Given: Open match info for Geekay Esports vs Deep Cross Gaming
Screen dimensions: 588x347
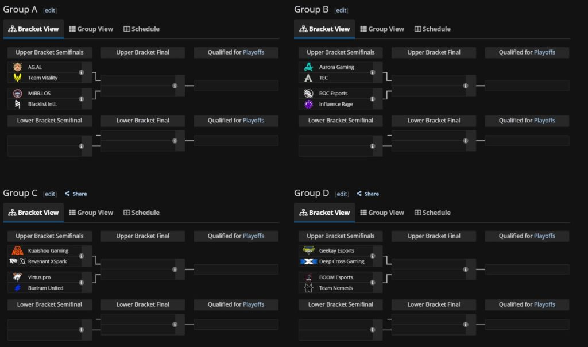Looking at the screenshot, I should coord(372,256).
